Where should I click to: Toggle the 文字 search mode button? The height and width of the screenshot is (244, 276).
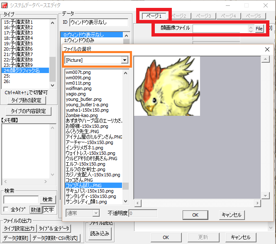pyautogui.click(x=49, y=210)
